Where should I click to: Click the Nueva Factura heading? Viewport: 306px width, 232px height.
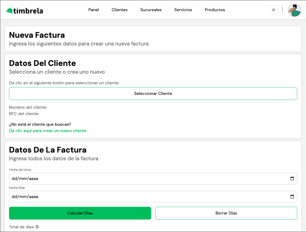coord(37,35)
